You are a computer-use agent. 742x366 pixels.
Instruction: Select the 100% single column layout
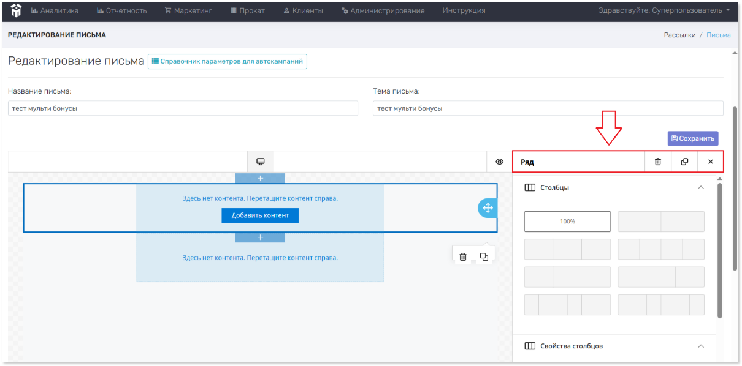coord(567,222)
